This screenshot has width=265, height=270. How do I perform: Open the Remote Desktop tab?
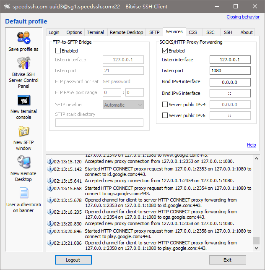click(x=127, y=32)
